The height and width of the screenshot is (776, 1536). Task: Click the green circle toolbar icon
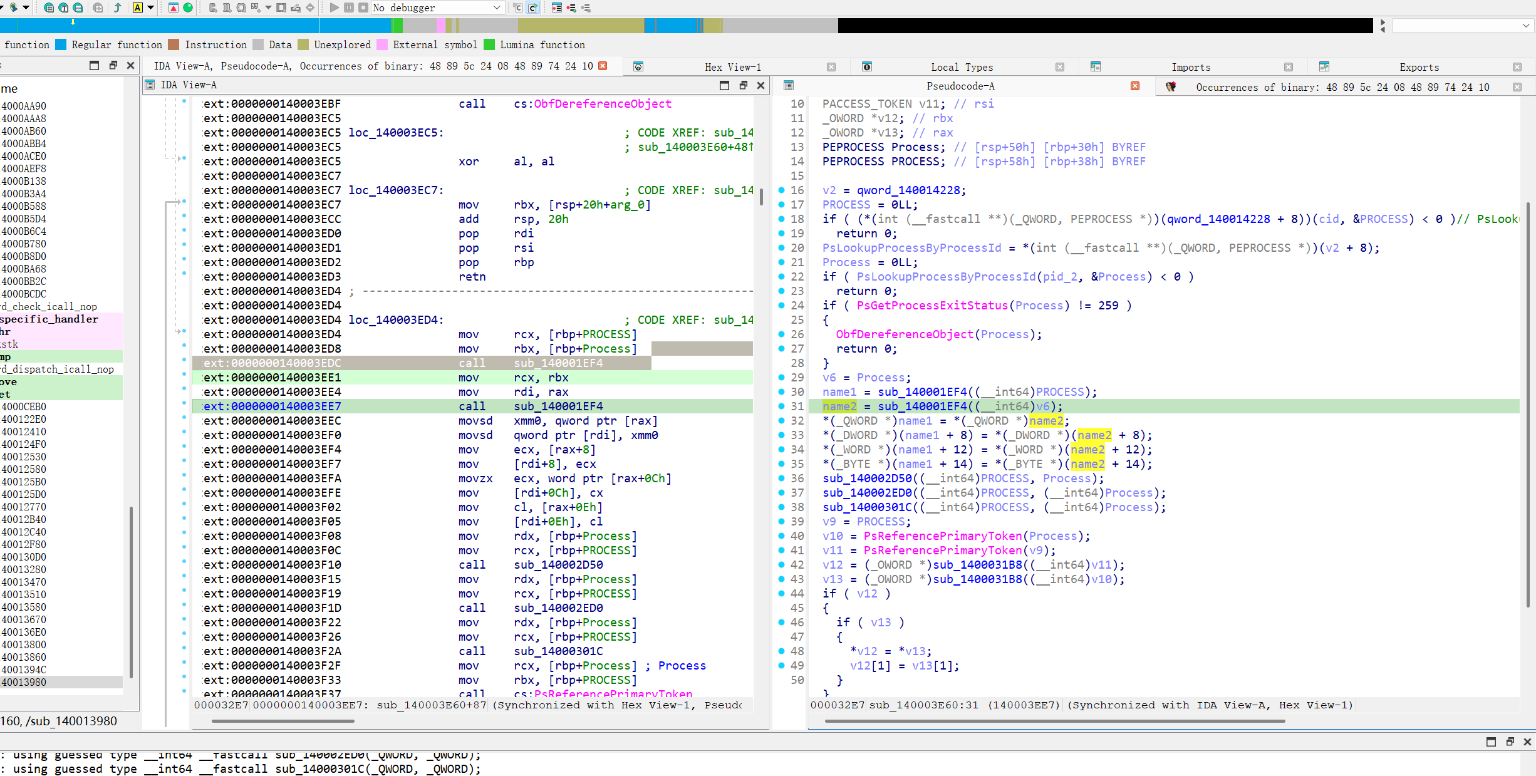click(187, 8)
